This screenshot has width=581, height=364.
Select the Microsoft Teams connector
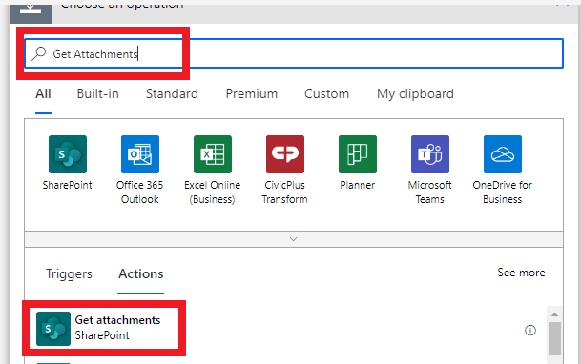point(430,154)
